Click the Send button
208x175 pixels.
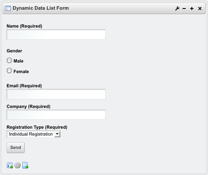click(x=16, y=147)
